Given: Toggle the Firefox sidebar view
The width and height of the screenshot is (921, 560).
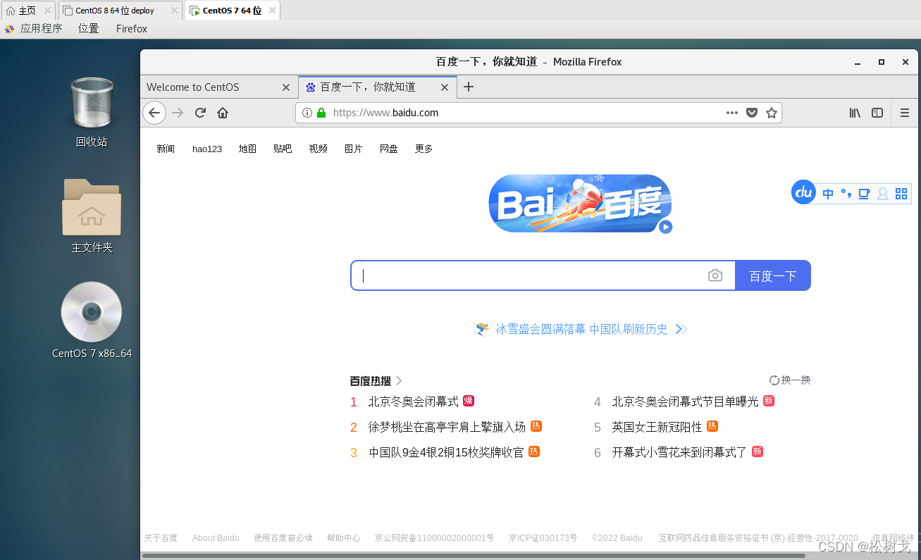Looking at the screenshot, I should (877, 113).
